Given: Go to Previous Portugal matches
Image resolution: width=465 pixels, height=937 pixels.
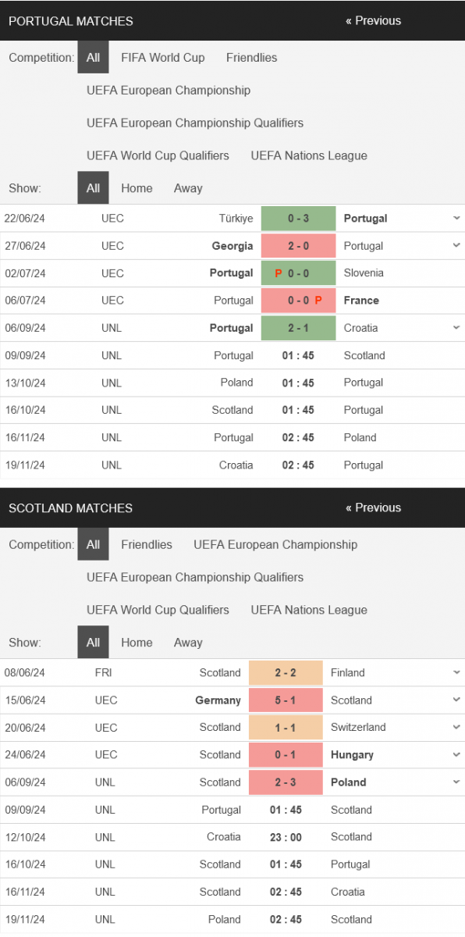Looking at the screenshot, I should tap(373, 21).
